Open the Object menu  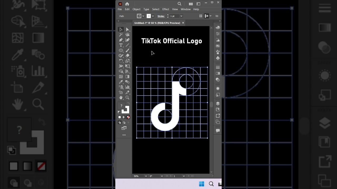coord(136,9)
